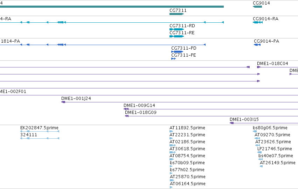
Task: Click the CG7311 gene label
Action: pyautogui.click(x=178, y=10)
